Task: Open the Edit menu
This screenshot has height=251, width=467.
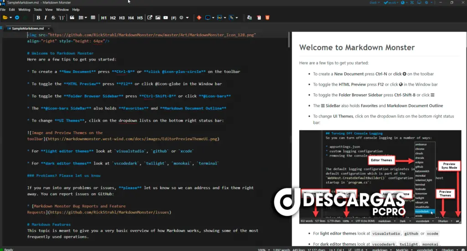Action: [x=12, y=10]
